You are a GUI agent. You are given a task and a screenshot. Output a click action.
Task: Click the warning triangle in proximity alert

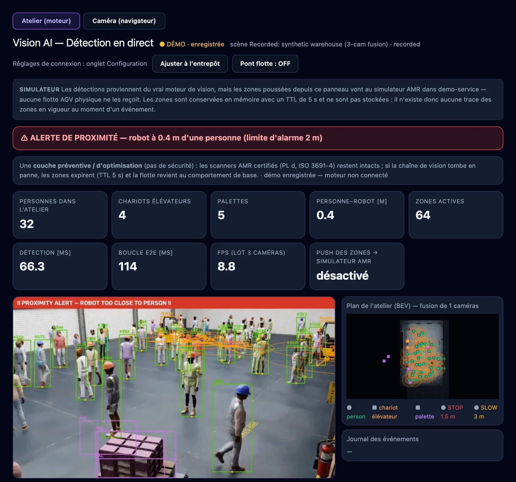tap(24, 138)
